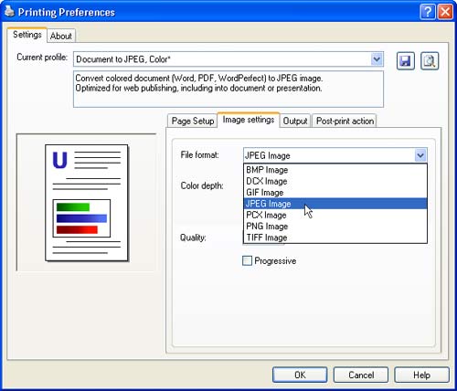
Task: Click the 'Quality:' label
Action: pos(193,238)
